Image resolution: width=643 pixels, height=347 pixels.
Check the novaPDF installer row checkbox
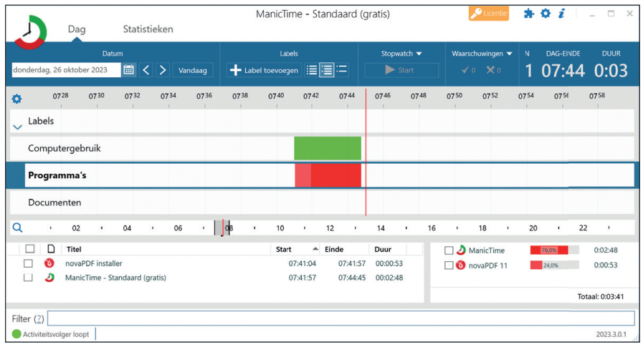(x=28, y=263)
